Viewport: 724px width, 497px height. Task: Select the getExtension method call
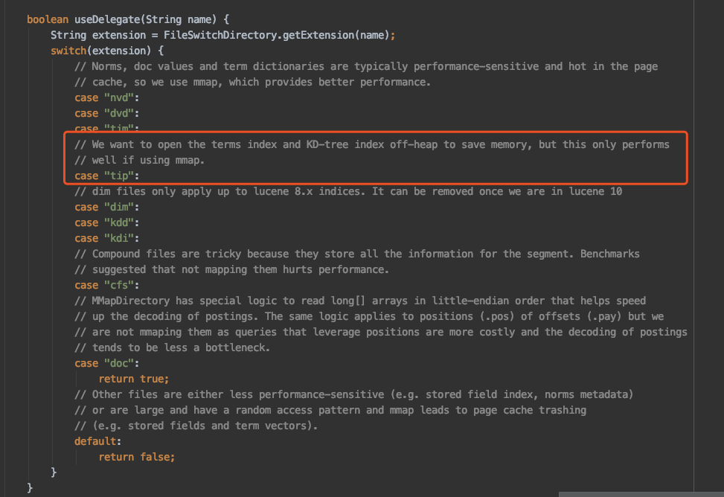coord(318,35)
